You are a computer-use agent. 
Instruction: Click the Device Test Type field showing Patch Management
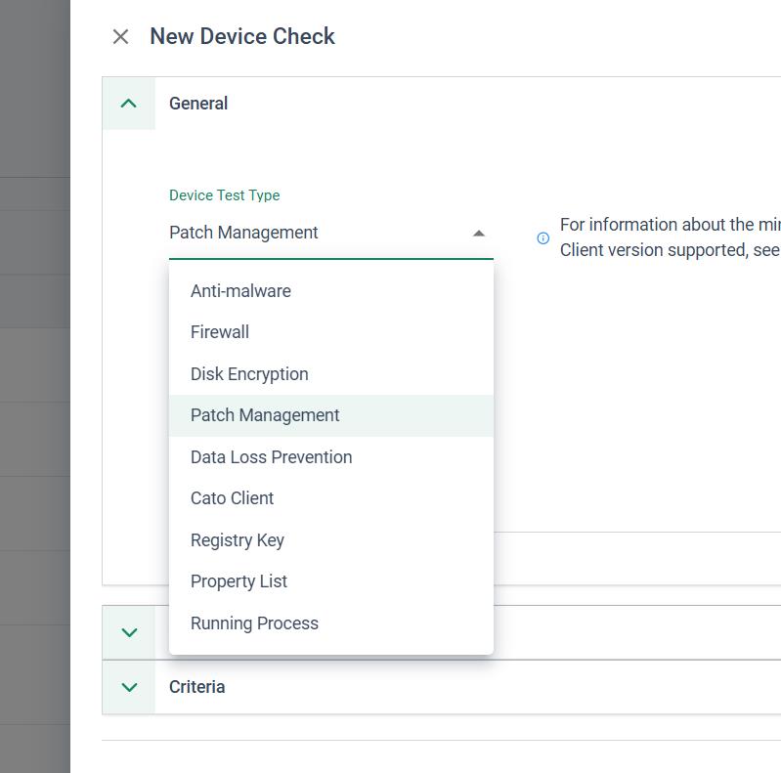pyautogui.click(x=313, y=233)
